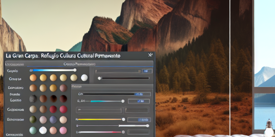Select the salmon swatch in the bottom row
Screen dimensions: 275x137
(x=53, y=130)
